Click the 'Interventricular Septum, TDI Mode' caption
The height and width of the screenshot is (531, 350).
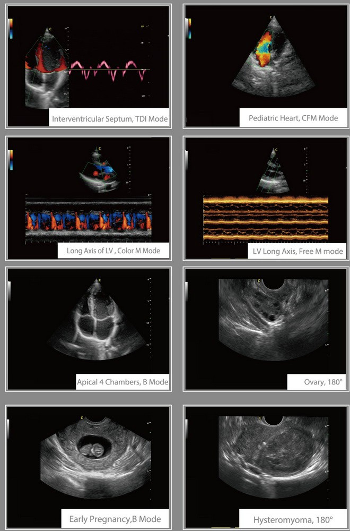tap(109, 119)
